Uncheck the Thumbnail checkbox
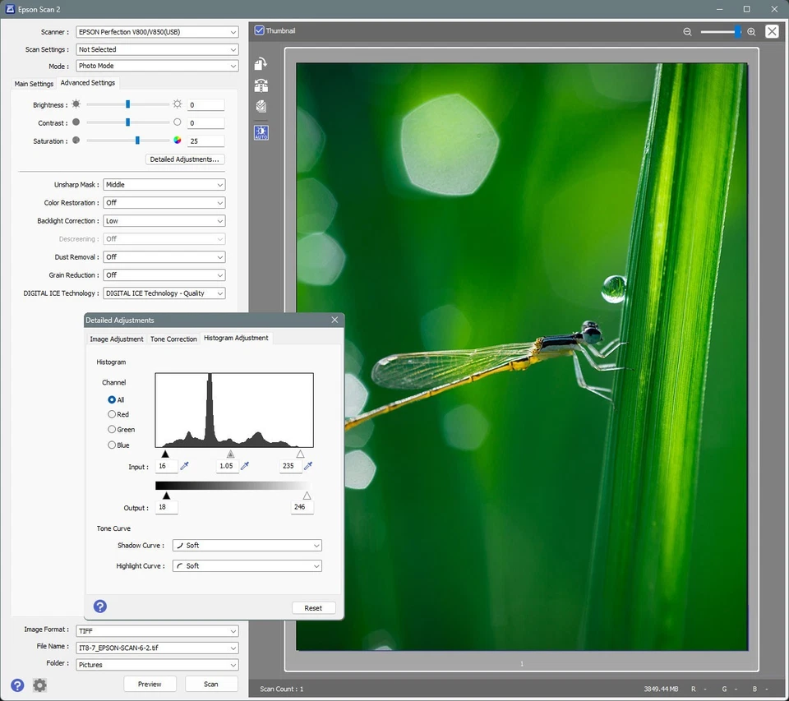 point(260,30)
